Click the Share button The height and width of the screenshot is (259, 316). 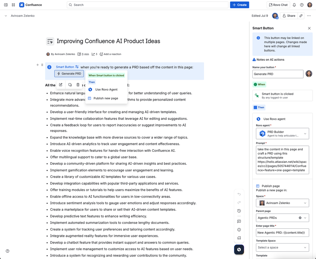[x=289, y=16]
